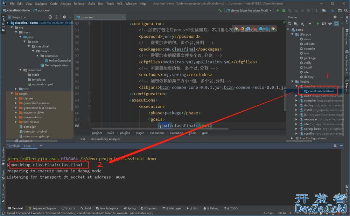
Task: Open the Project view mode dropdown
Action: pyautogui.click(x=25, y=17)
